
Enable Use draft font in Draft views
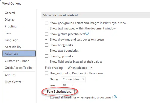pos(46,73)
